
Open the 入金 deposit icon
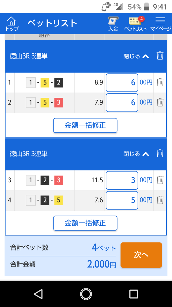(x=113, y=24)
